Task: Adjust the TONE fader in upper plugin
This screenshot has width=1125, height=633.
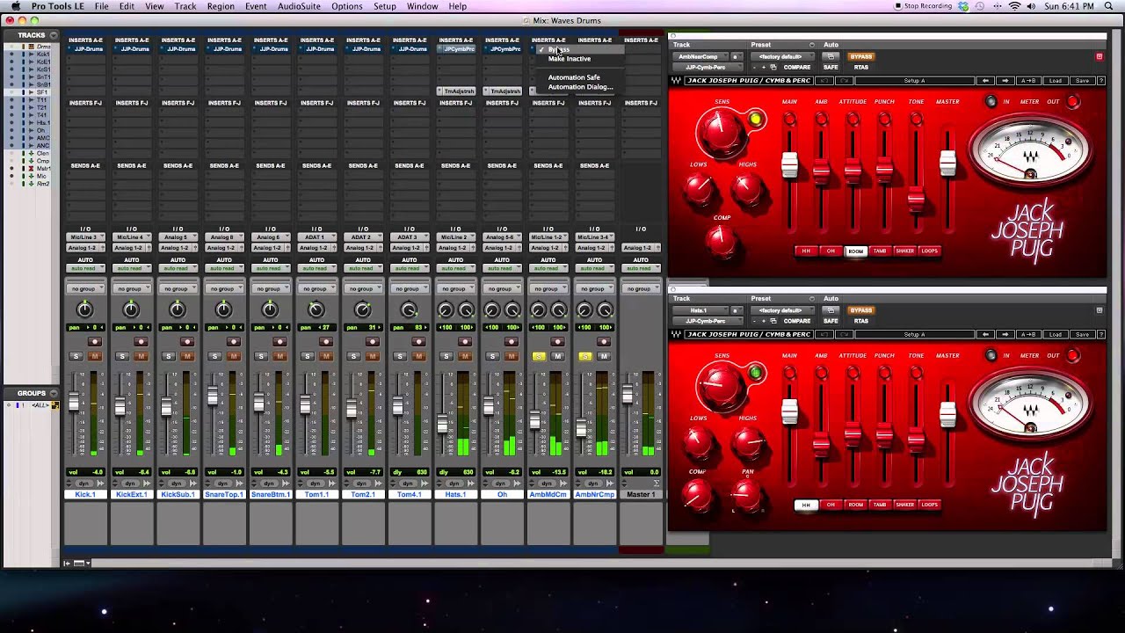Action: pos(916,201)
